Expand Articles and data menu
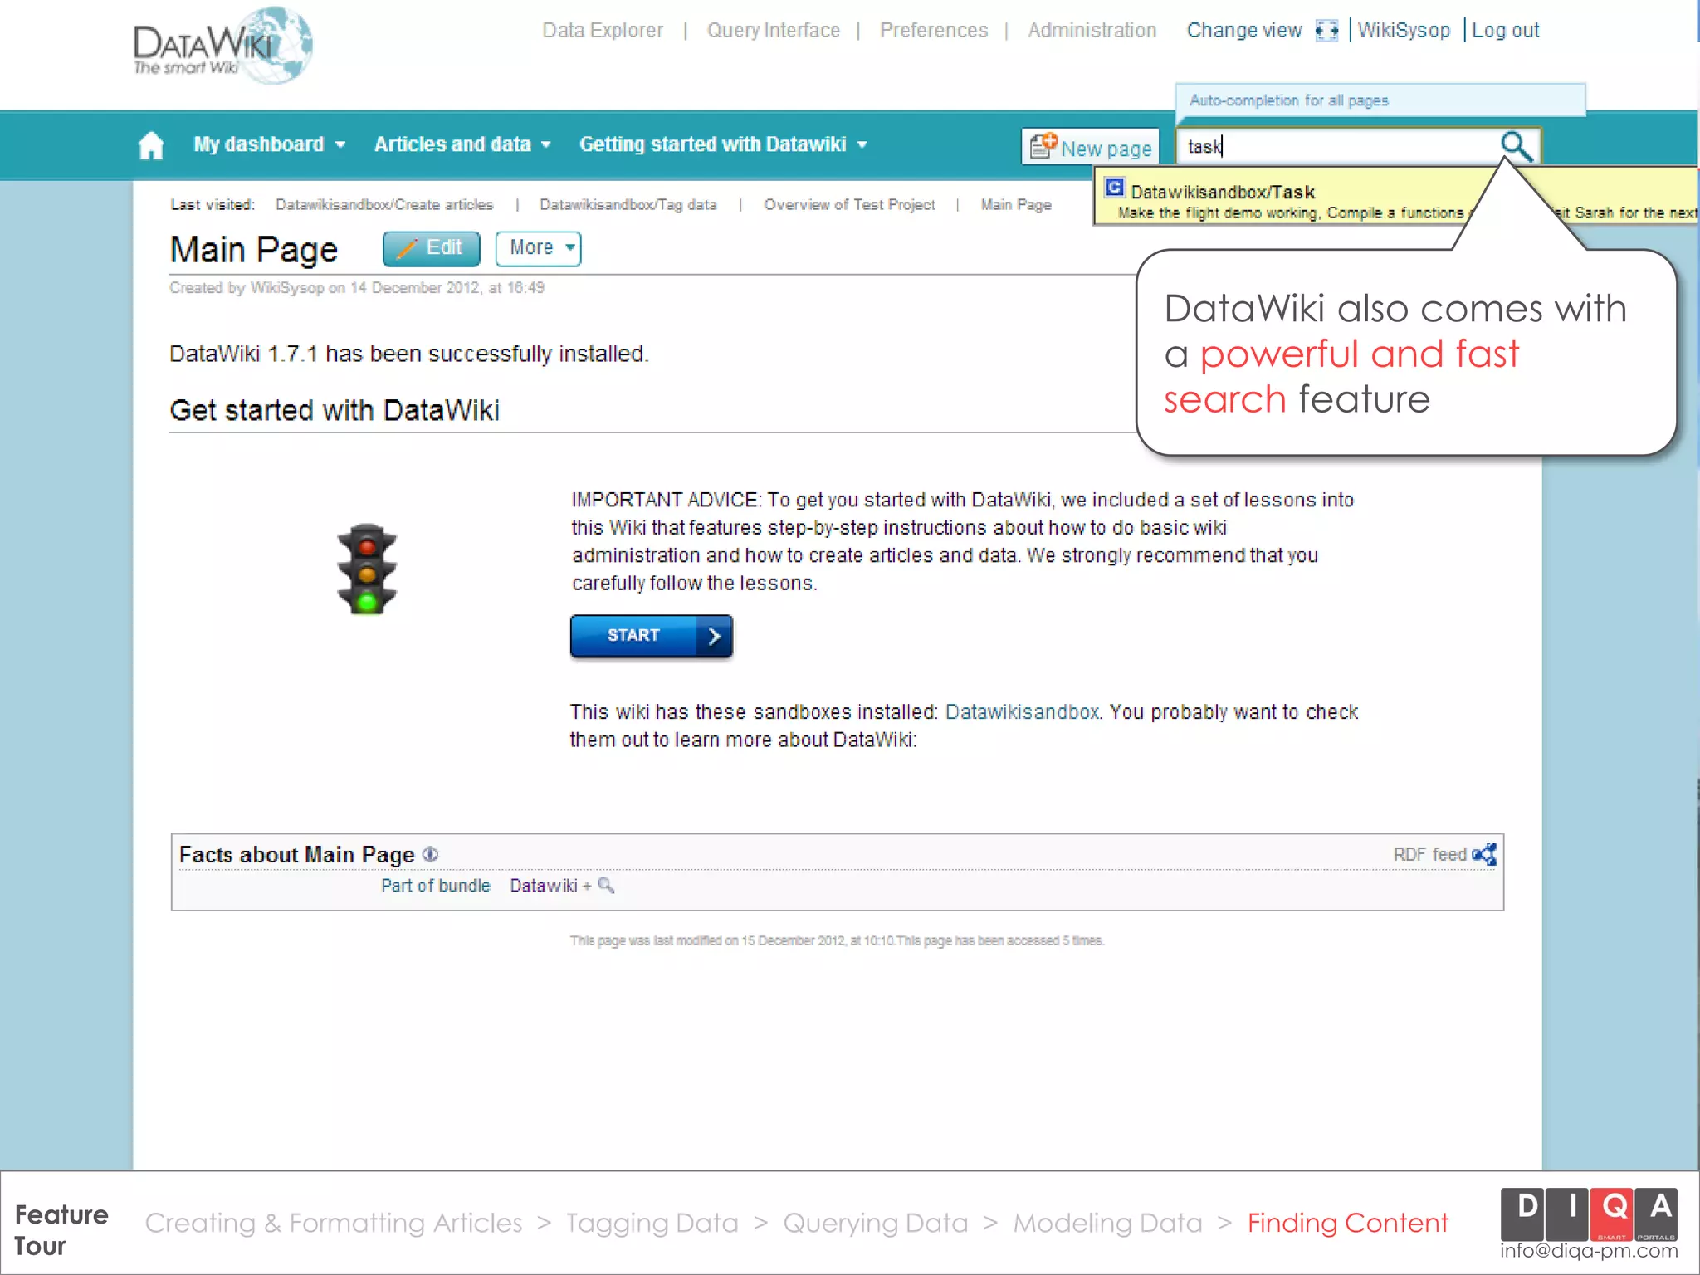Screen dimensions: 1700x1275 click(x=462, y=144)
